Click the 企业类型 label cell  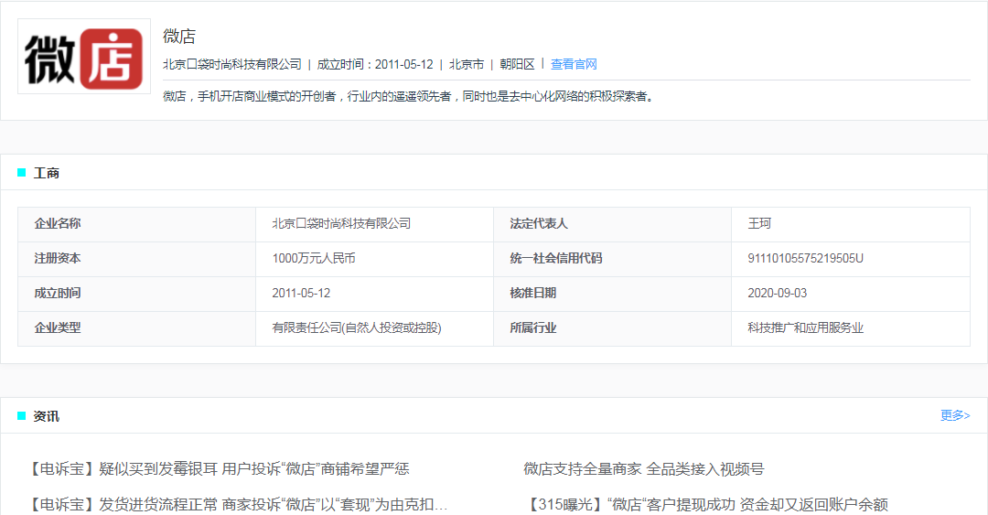click(136, 327)
